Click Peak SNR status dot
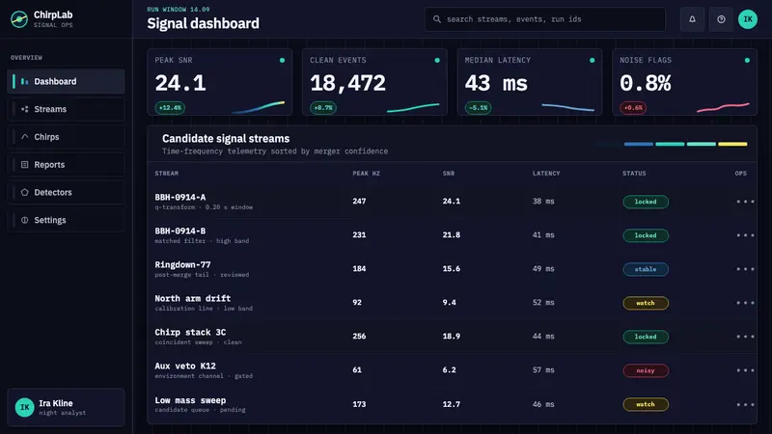The width and height of the screenshot is (772, 434). tap(282, 60)
